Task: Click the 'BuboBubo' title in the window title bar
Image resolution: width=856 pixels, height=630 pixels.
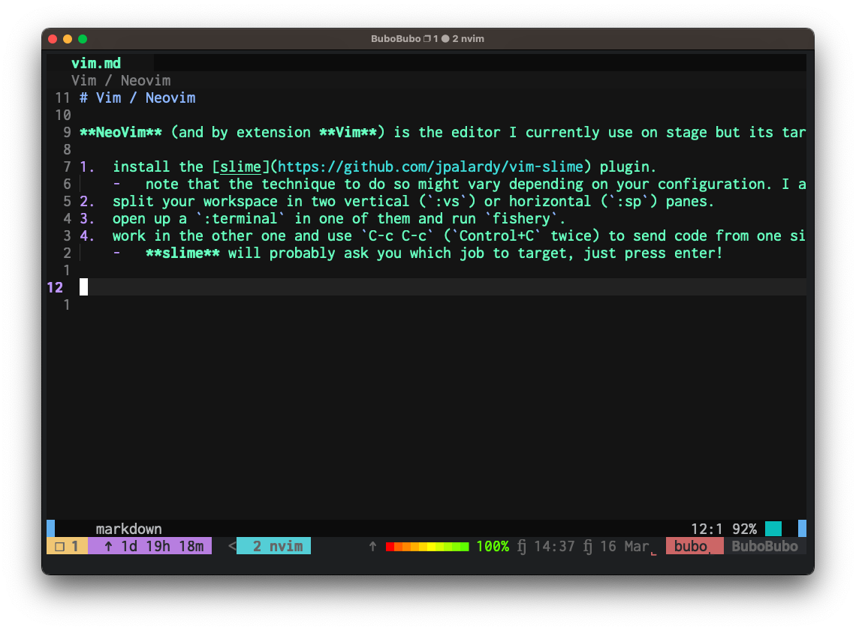Action: (396, 39)
